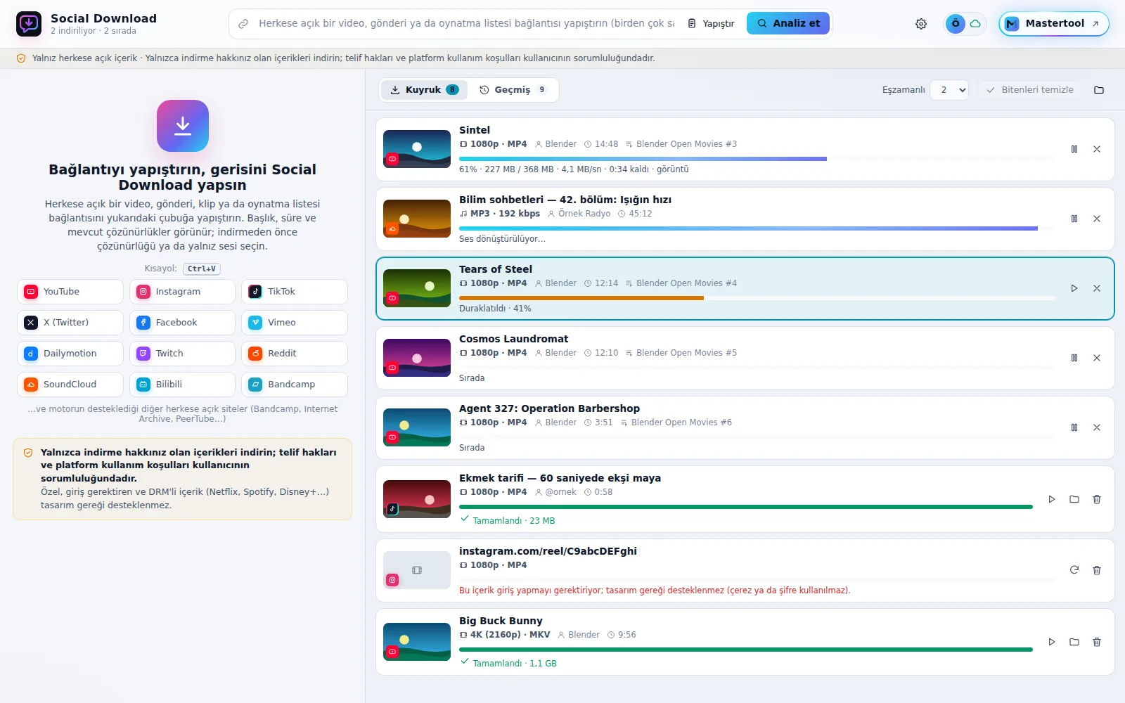Image resolution: width=1125 pixels, height=703 pixels.
Task: Pause the Agent 327: Operation Barbershop item
Action: pos(1074,427)
